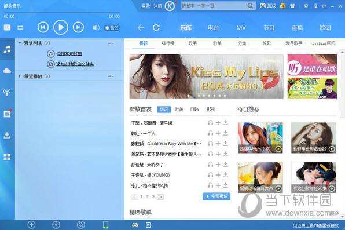Add a playlist with bottom plus icon
This screenshot has width=345, height=230.
tap(31, 225)
